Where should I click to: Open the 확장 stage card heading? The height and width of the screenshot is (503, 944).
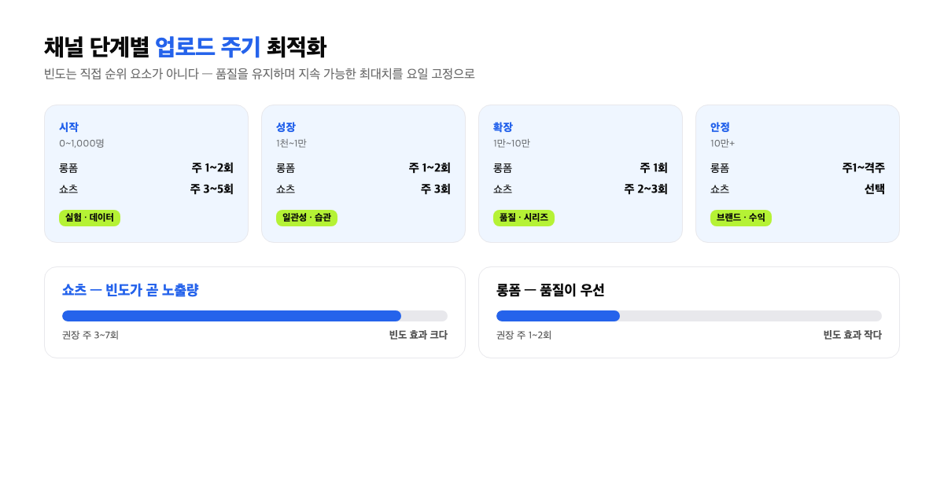(x=503, y=127)
